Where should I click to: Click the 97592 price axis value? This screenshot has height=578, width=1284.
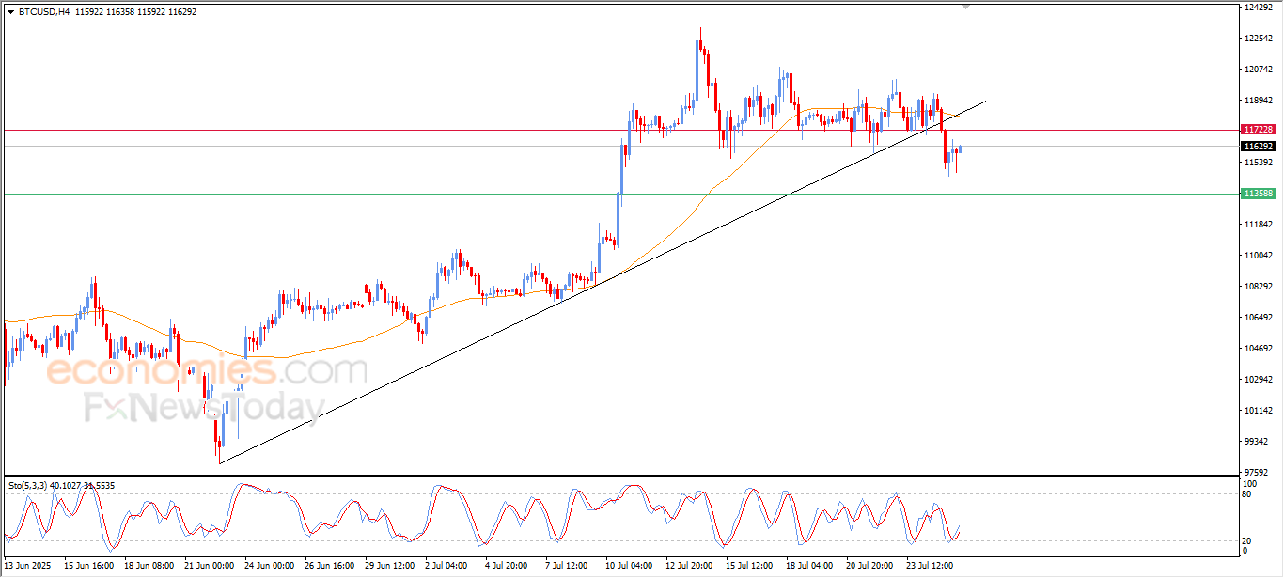click(1255, 473)
